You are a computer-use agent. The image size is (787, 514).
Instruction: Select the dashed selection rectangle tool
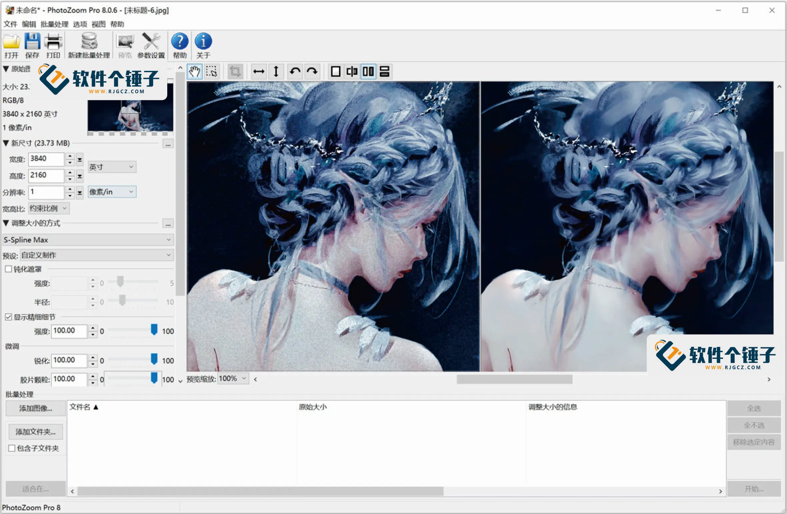[212, 72]
